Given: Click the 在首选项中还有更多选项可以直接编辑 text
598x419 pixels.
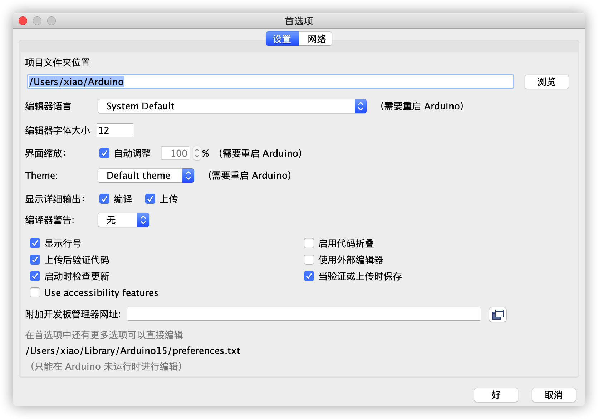Looking at the screenshot, I should [104, 335].
